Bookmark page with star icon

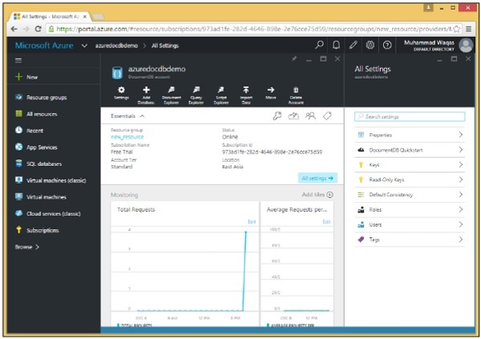[x=457, y=29]
